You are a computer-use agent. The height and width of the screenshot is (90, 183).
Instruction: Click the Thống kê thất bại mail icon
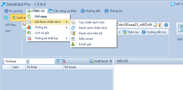tap(29, 38)
